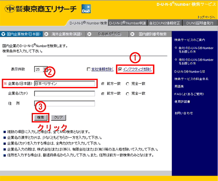Select 完全一致 for 企業名(カナ)
Viewport: 218px width, 181px height.
(x=128, y=94)
